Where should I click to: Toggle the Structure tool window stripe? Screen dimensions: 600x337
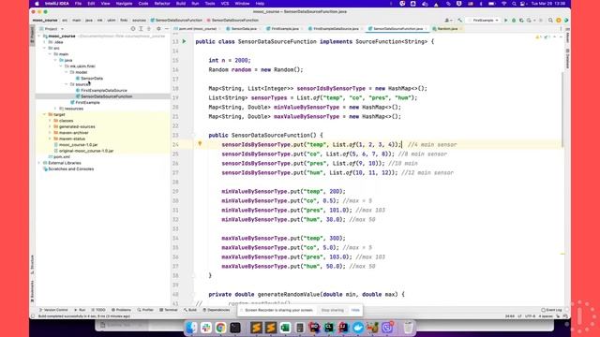32,264
